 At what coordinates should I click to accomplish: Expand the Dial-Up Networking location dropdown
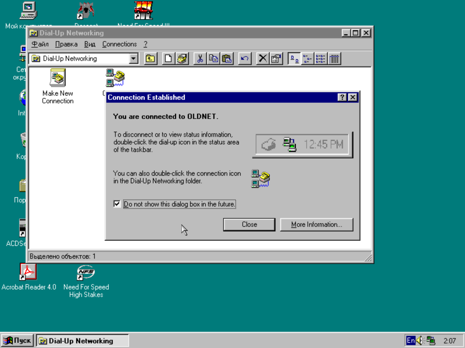click(134, 59)
